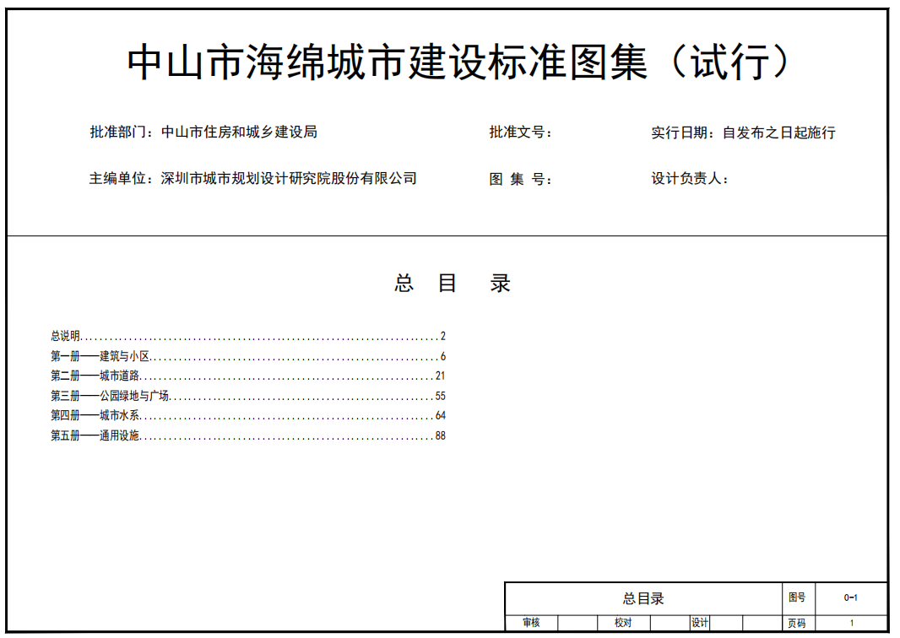Select the 主编单位 company name line
The width and height of the screenshot is (900, 638).
(252, 179)
